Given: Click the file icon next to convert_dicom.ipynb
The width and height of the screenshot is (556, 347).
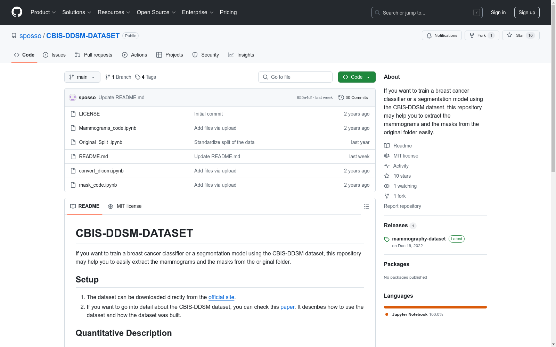Looking at the screenshot, I should coord(73,171).
